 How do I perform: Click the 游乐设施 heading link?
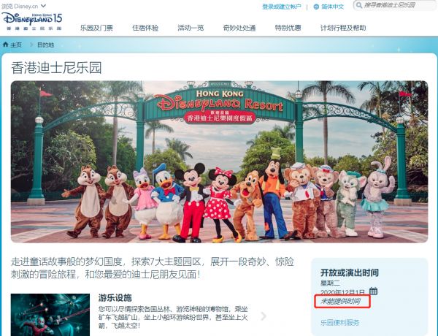(115, 298)
